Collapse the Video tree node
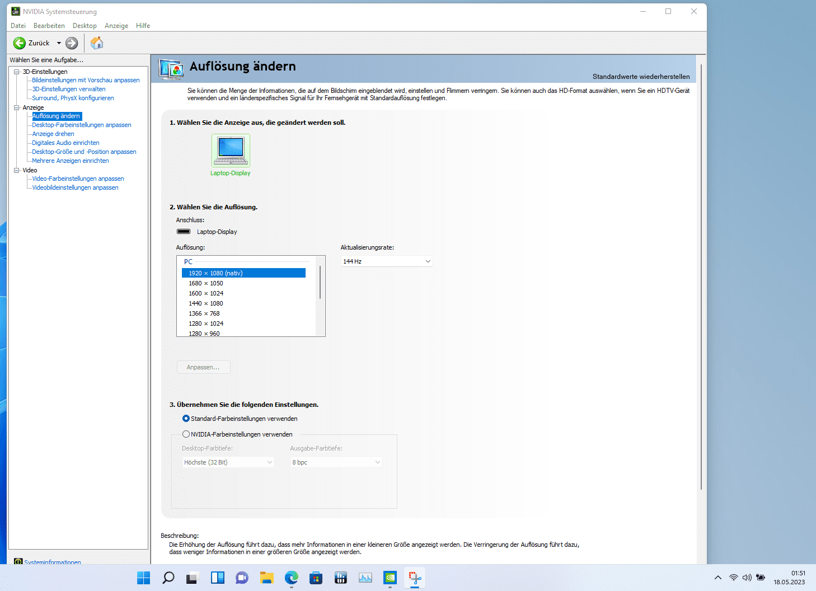The image size is (816, 591). tap(17, 170)
